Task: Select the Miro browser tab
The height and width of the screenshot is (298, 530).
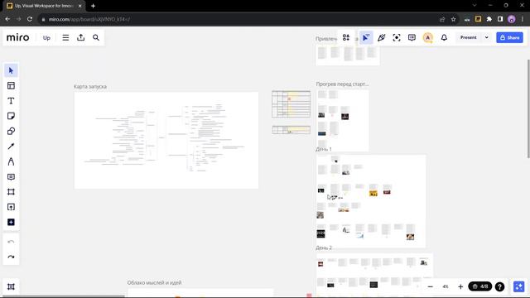Action: point(45,6)
